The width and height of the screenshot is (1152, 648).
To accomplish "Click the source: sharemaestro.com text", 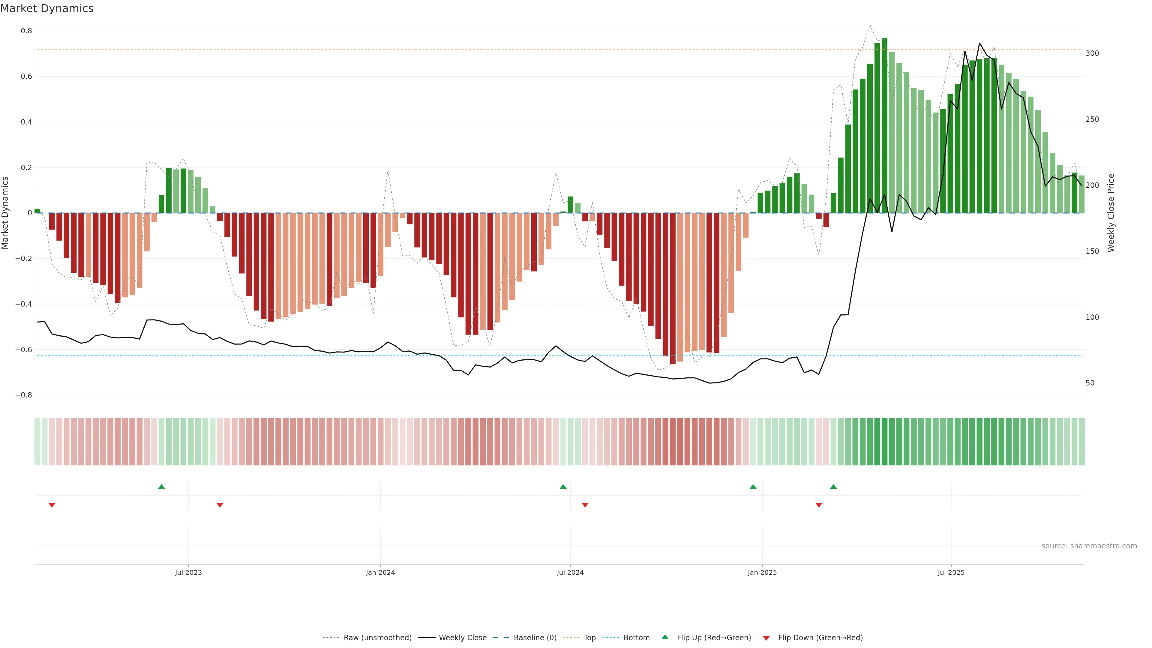I will [x=1089, y=546].
